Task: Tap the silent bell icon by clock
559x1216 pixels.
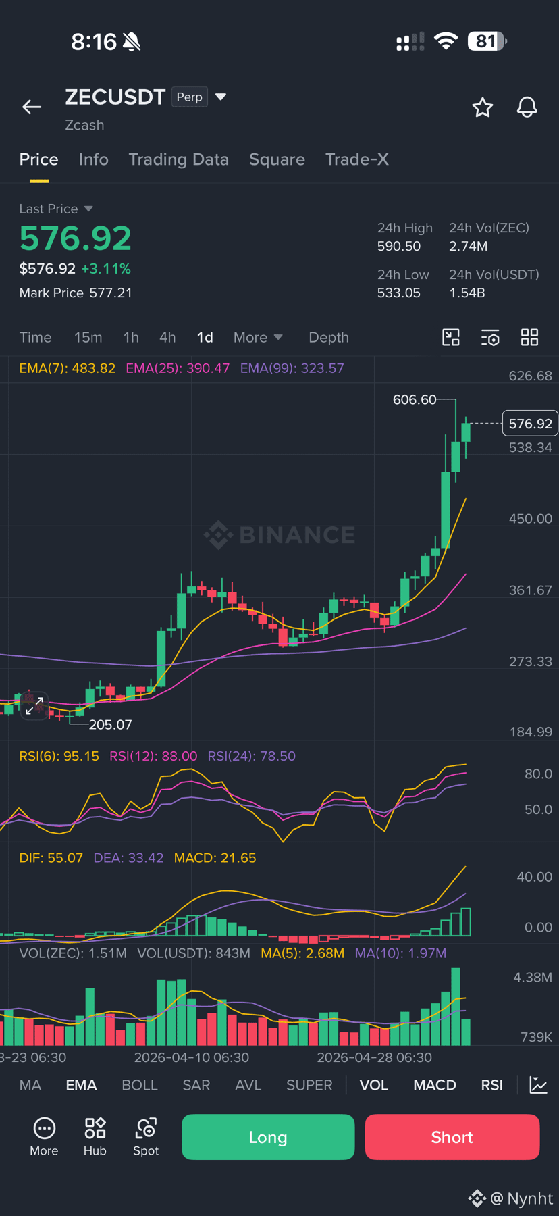Action: 132,42
